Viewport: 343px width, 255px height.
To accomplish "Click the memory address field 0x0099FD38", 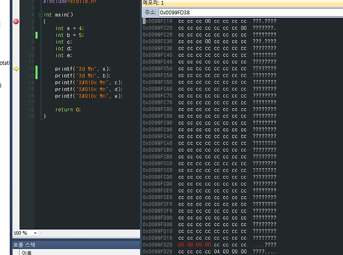I will coord(251,12).
